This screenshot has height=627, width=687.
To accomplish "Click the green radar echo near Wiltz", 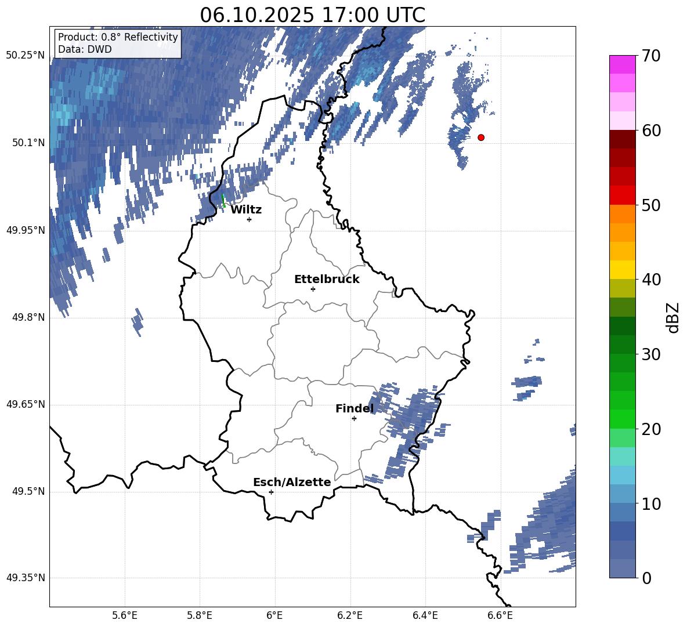I will pyautogui.click(x=223, y=201).
